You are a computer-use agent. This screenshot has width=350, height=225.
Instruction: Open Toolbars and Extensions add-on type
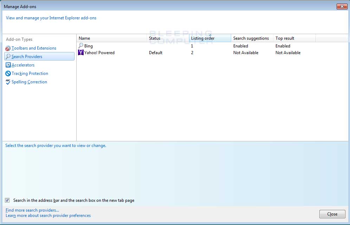point(34,48)
